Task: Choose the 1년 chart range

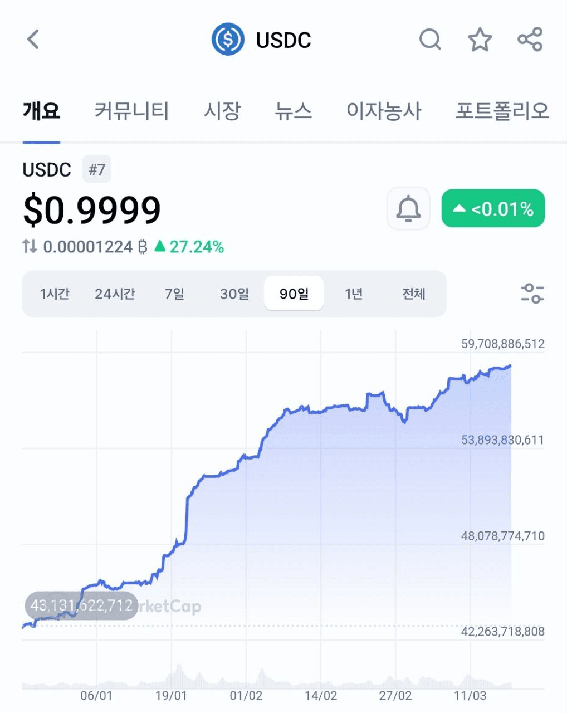Action: [354, 294]
